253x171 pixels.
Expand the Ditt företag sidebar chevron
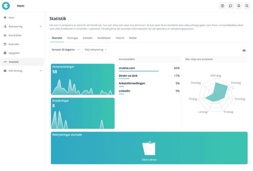(x=41, y=71)
